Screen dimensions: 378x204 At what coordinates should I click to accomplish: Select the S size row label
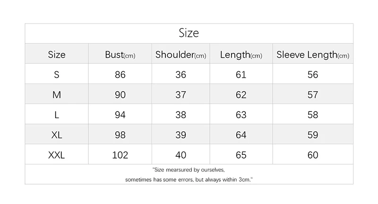(x=57, y=75)
